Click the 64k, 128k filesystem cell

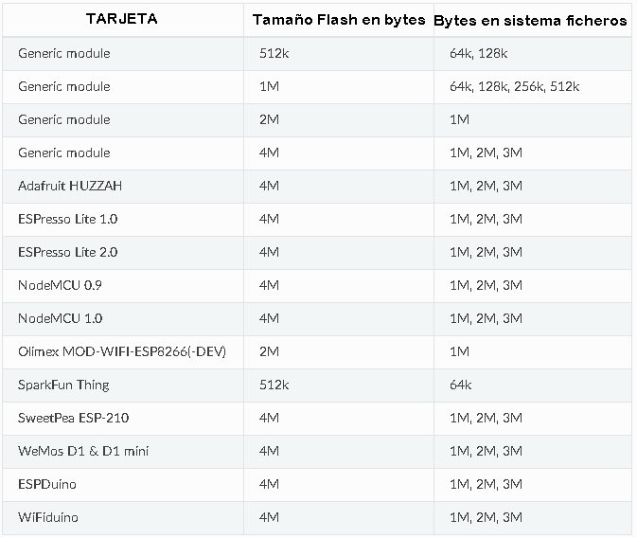[x=479, y=53]
